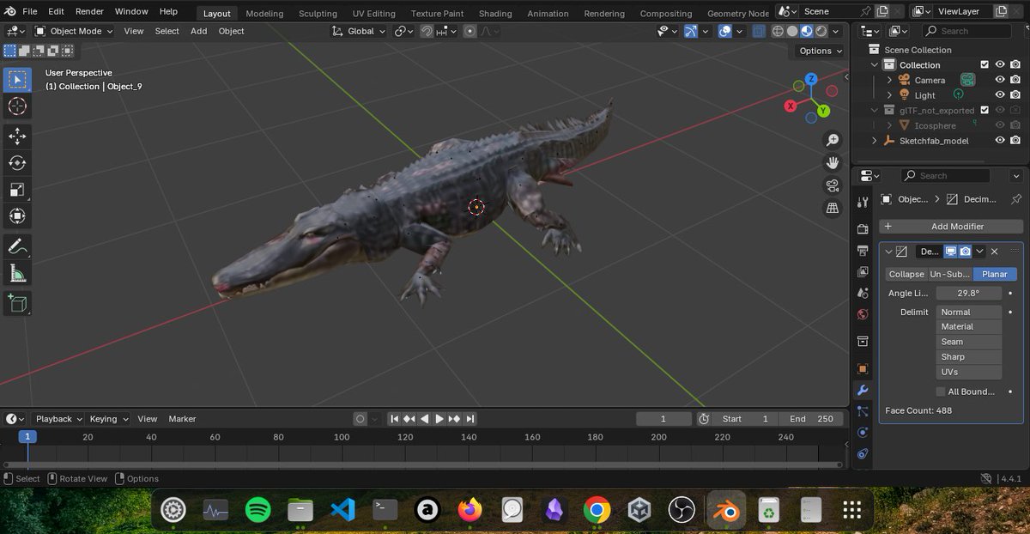Uncheck glTF_not_exported collection checkbox
Screen dimensions: 1030x534
click(985, 110)
